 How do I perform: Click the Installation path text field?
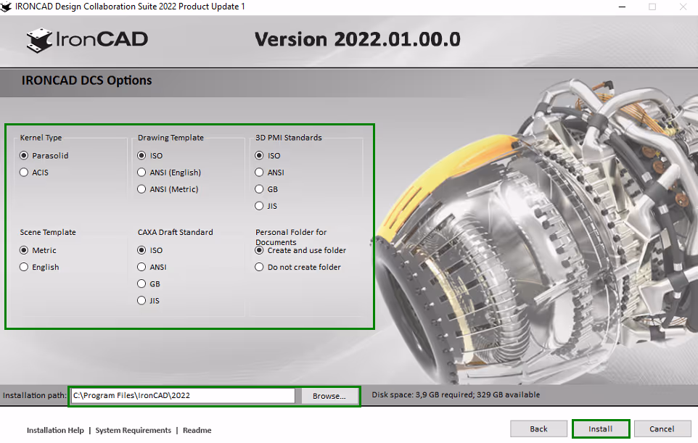pyautogui.click(x=183, y=395)
